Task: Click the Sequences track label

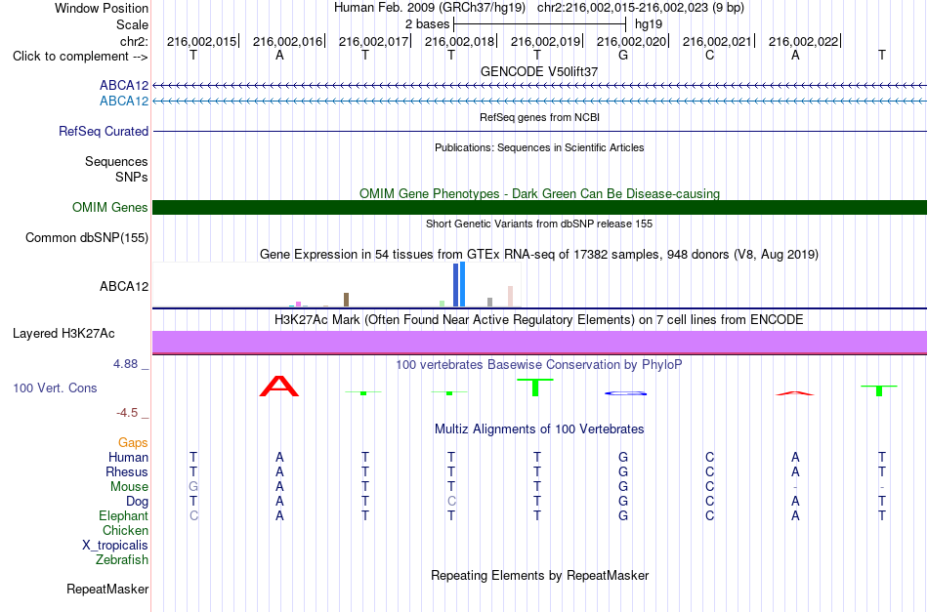Action: pos(116,161)
